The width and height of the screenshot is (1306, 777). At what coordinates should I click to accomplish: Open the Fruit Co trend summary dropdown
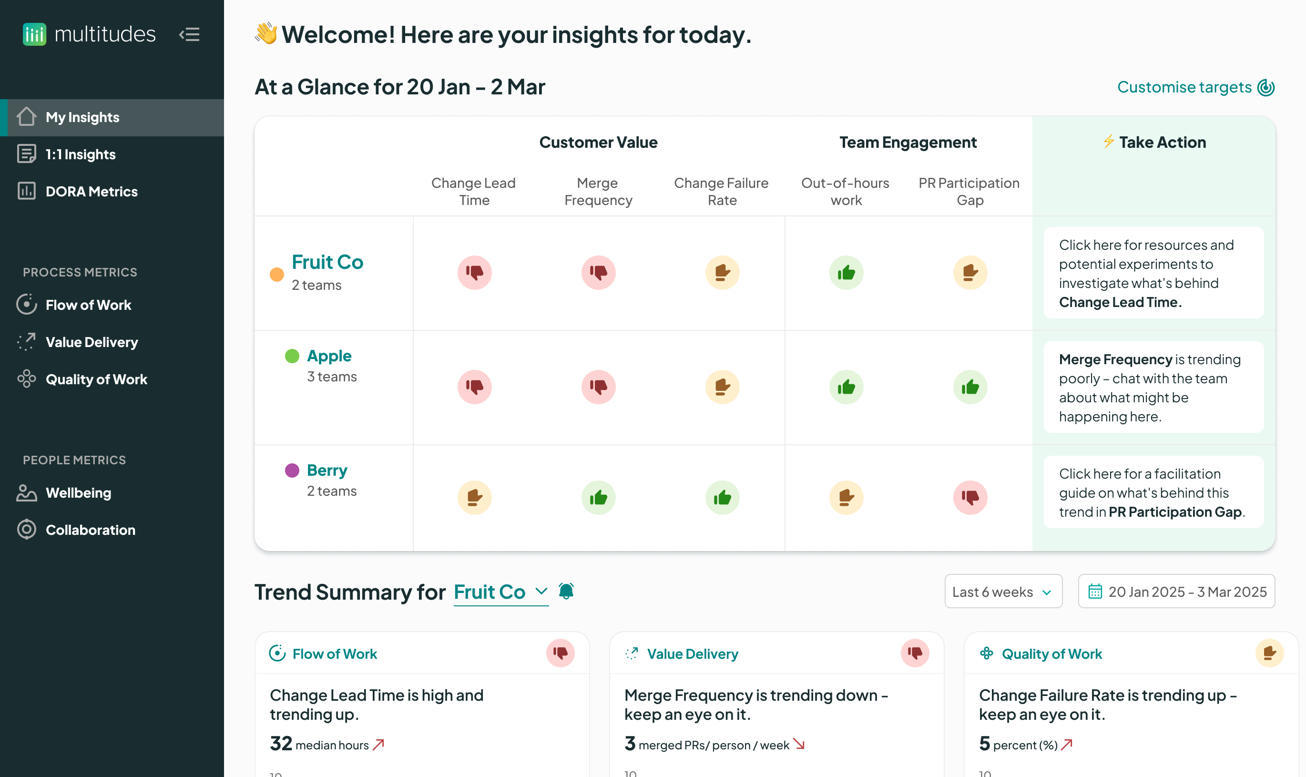coord(500,592)
